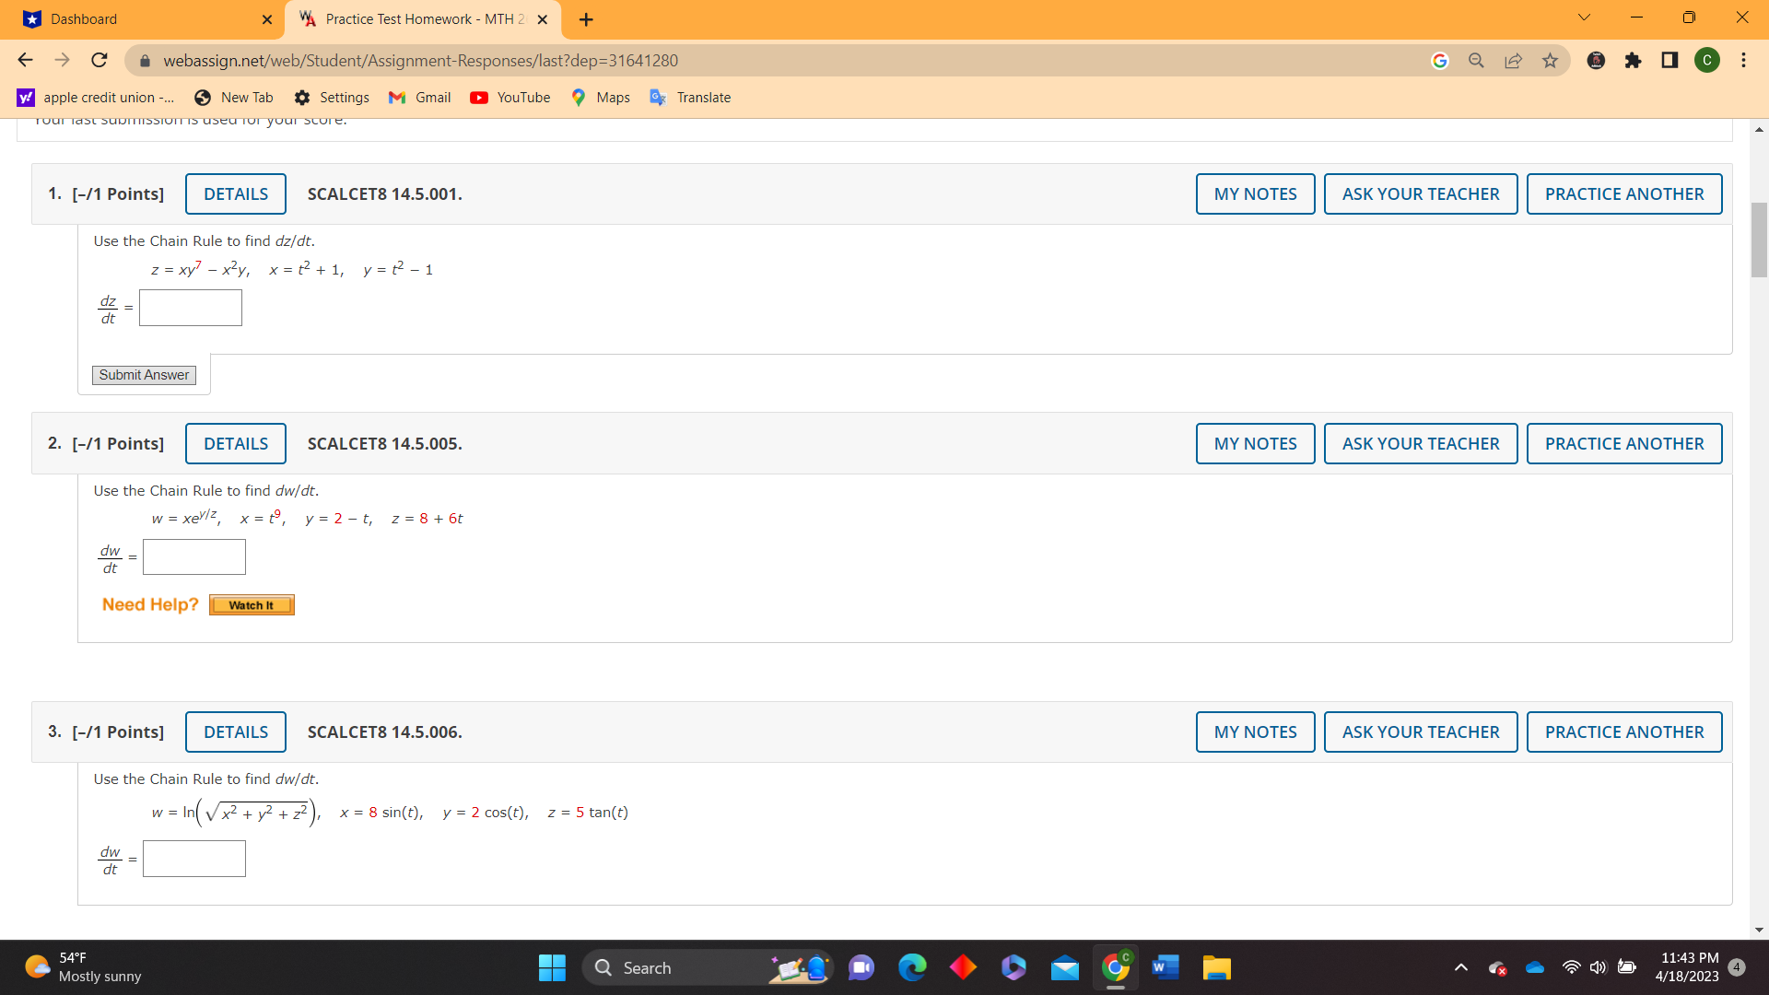Click the volume icon in the system tray

(1597, 967)
